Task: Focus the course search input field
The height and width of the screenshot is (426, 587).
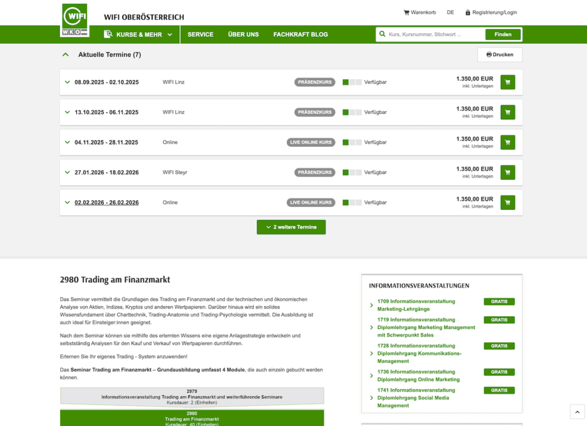Action: point(433,34)
